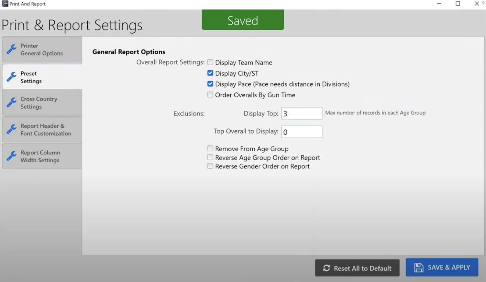This screenshot has width=486, height=282.
Task: Uncheck the Display City/ST option
Action: [210, 73]
